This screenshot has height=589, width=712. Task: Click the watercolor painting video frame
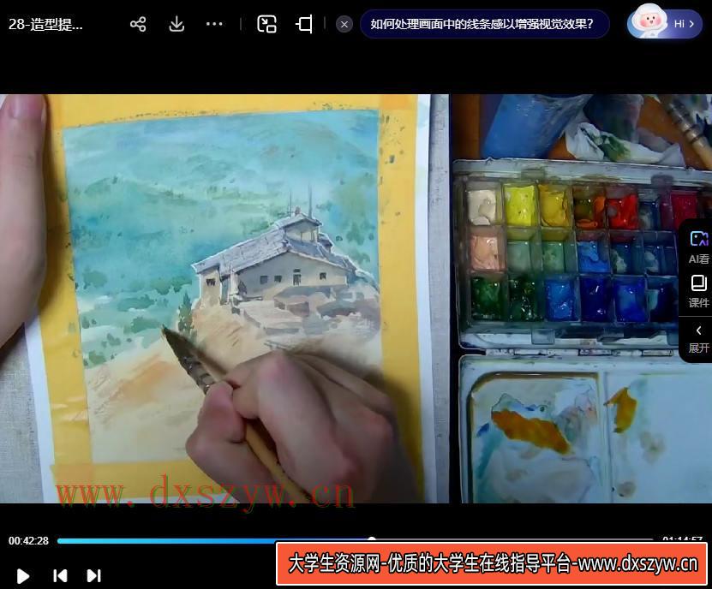coord(356,299)
